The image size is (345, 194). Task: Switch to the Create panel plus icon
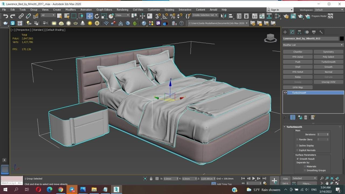(x=285, y=32)
